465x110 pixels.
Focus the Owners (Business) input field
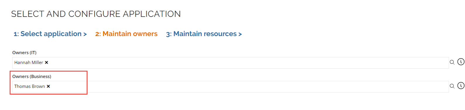coord(230,87)
